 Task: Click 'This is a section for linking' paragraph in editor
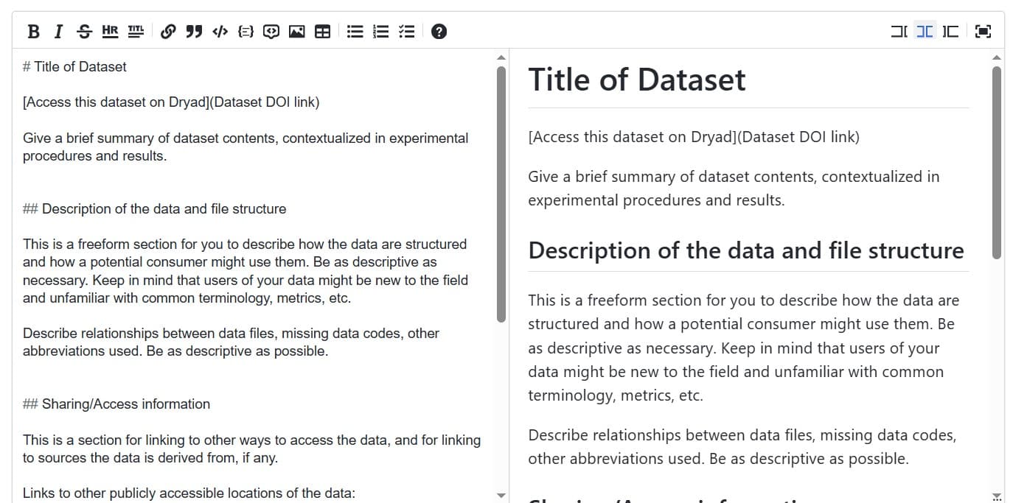click(251, 449)
